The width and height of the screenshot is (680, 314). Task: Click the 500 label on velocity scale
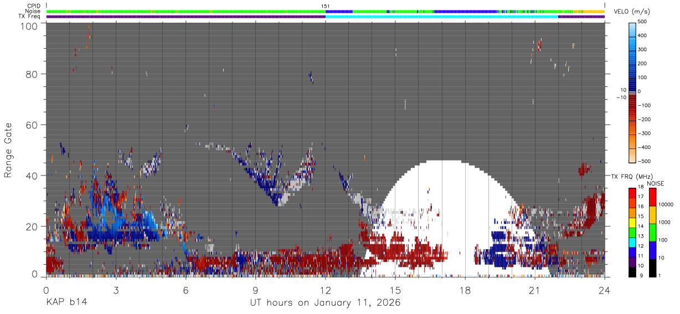[642, 21]
